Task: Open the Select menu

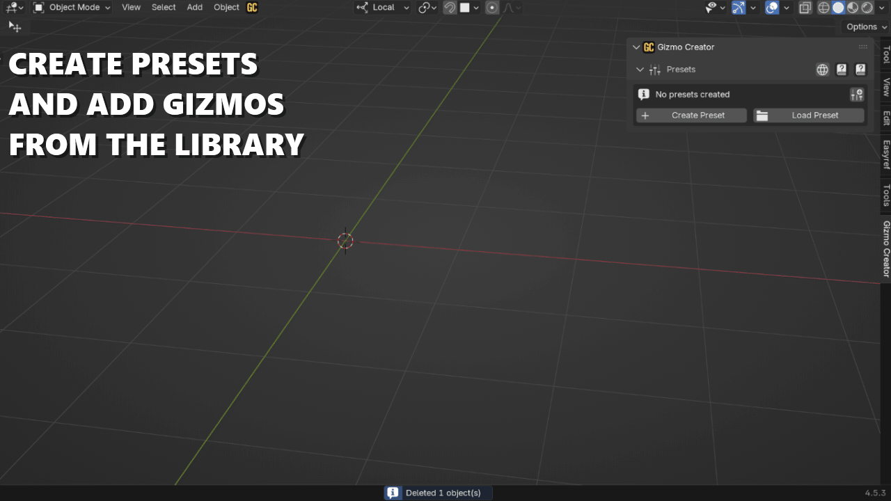Action: (x=164, y=8)
